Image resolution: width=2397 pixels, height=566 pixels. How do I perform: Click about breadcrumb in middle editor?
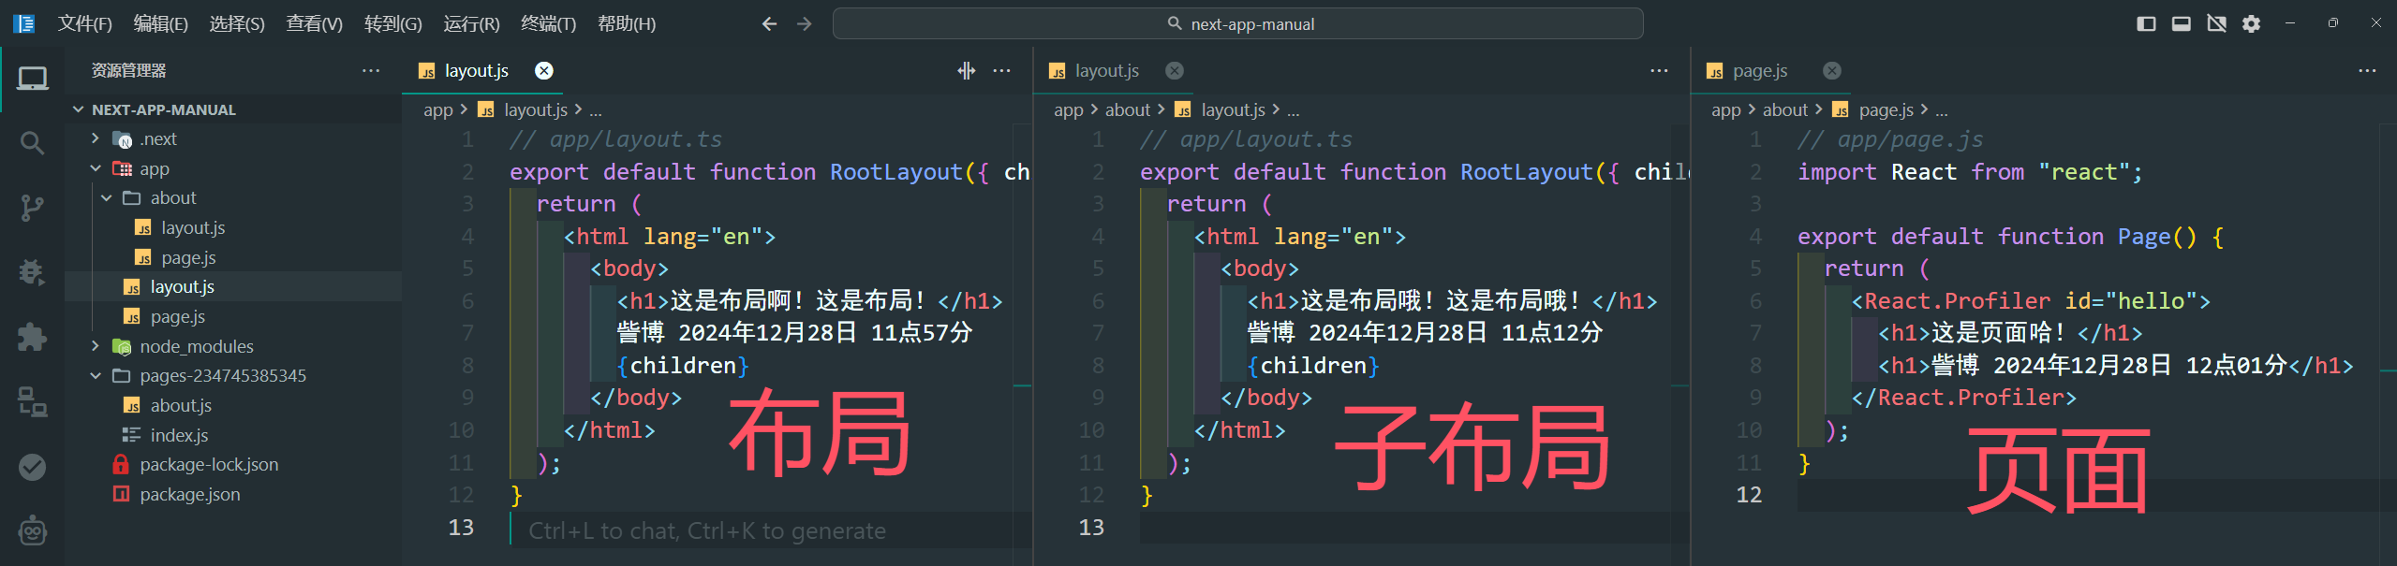coord(1128,110)
